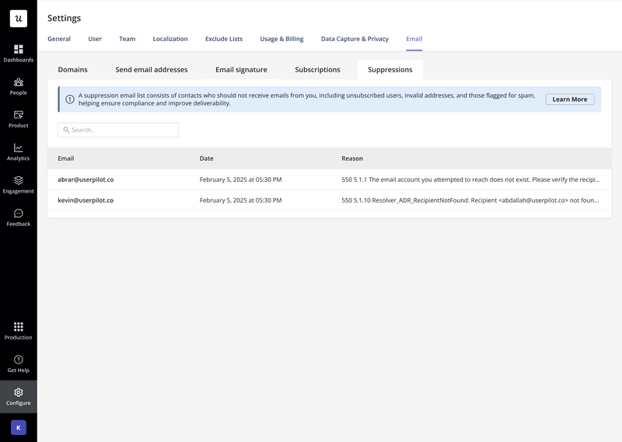Open the Team settings tab
Screen dimensions: 622x442
pos(128,39)
